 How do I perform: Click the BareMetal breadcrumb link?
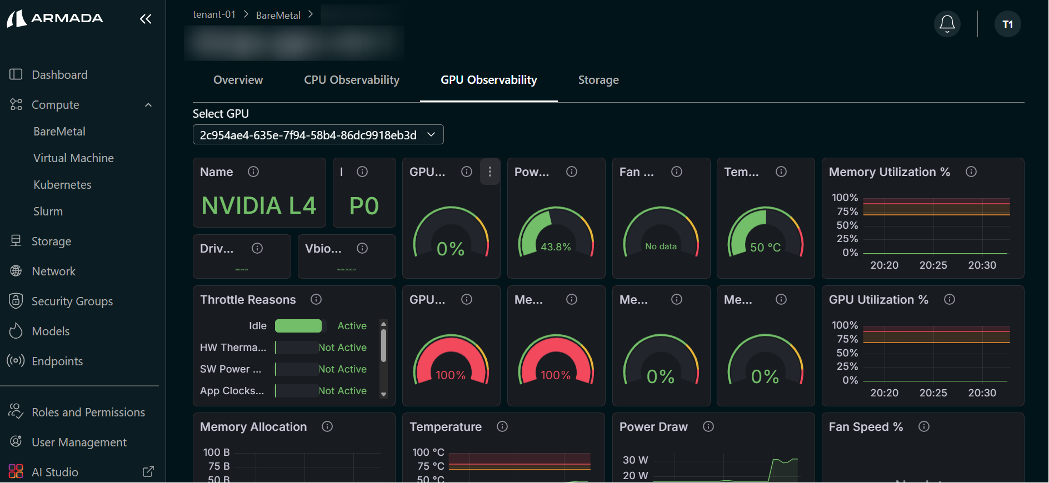click(x=278, y=15)
